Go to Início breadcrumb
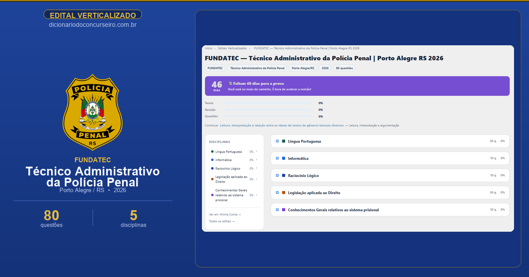529x277 pixels. point(209,48)
